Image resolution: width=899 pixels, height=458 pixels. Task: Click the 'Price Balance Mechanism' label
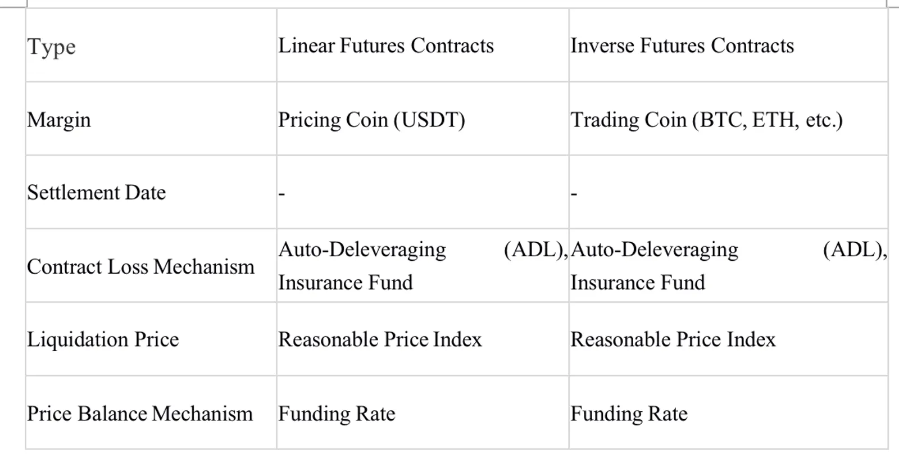tap(140, 414)
